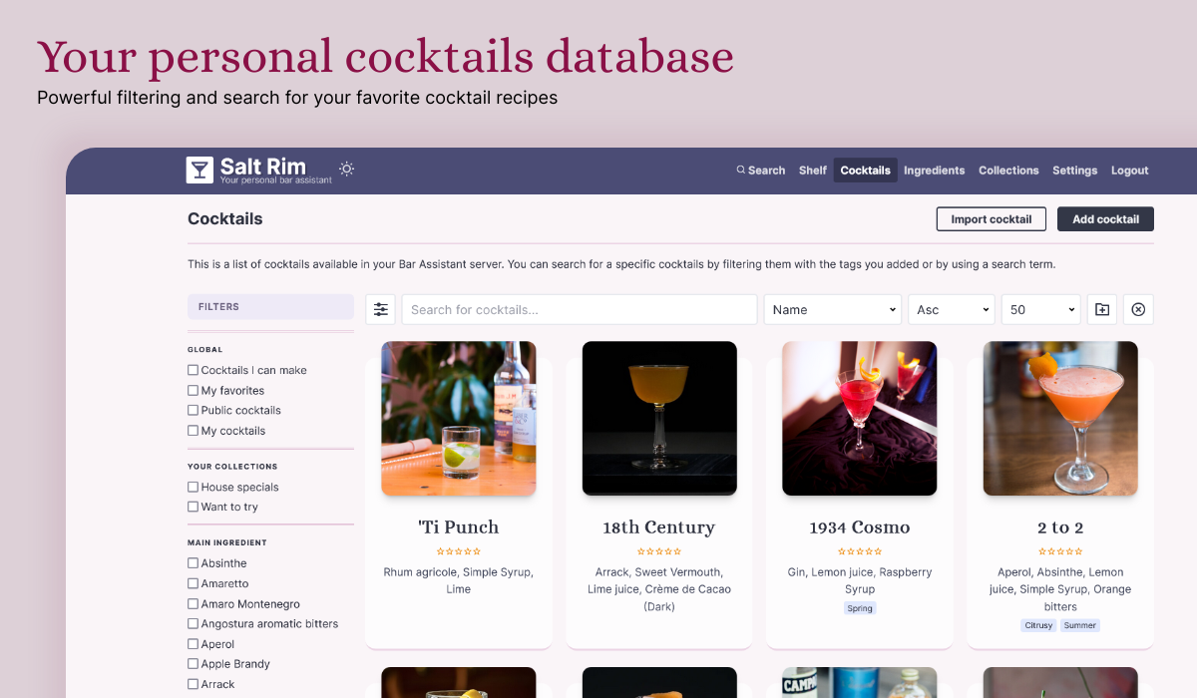Click the Search for cocktails input field

click(x=580, y=309)
